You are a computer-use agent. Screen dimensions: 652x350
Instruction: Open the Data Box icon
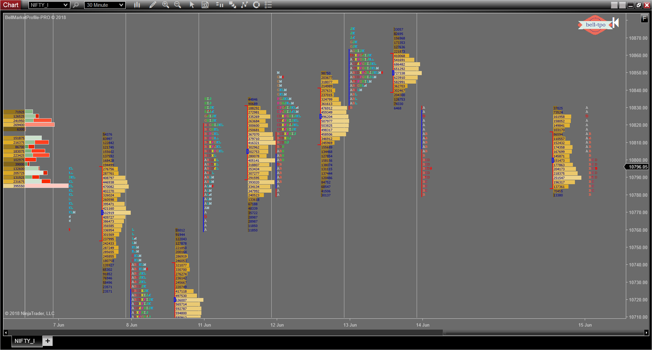click(205, 5)
